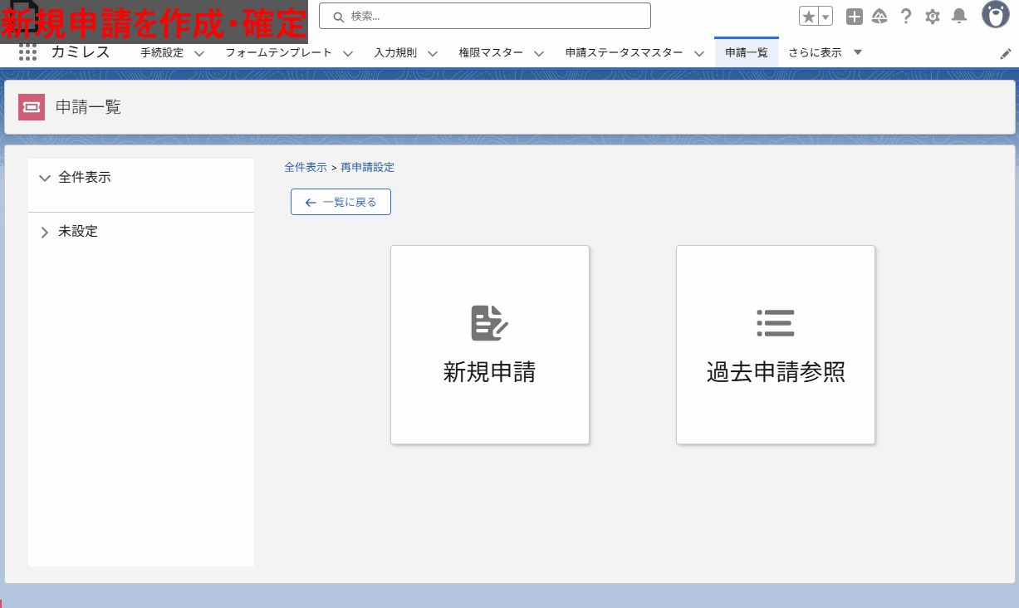1019x608 pixels.
Task: Click the pencil edit navigation icon
Action: 1006,53
